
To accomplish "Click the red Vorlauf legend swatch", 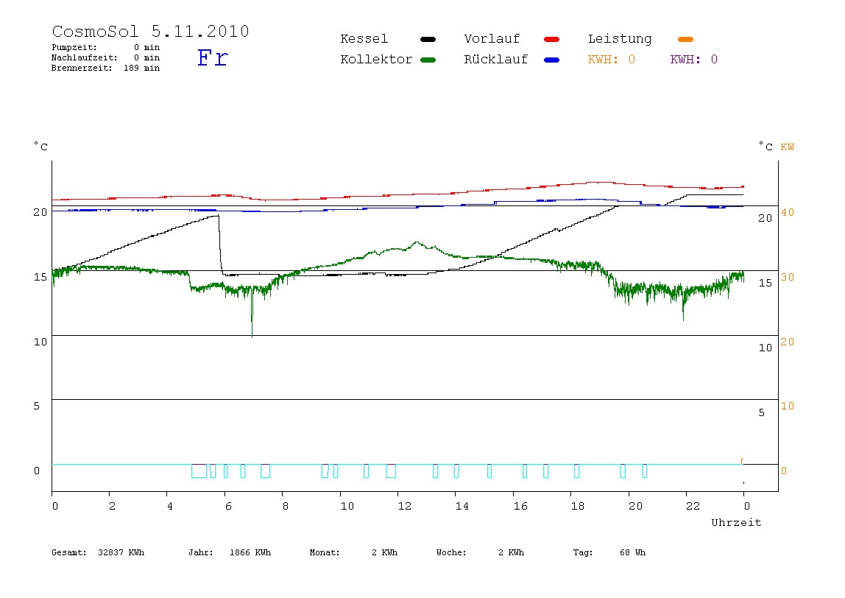I will coord(552,39).
